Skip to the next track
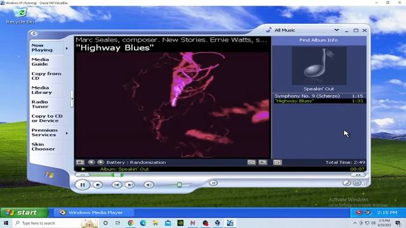Screen dimensions: 406x228 click(x=129, y=185)
